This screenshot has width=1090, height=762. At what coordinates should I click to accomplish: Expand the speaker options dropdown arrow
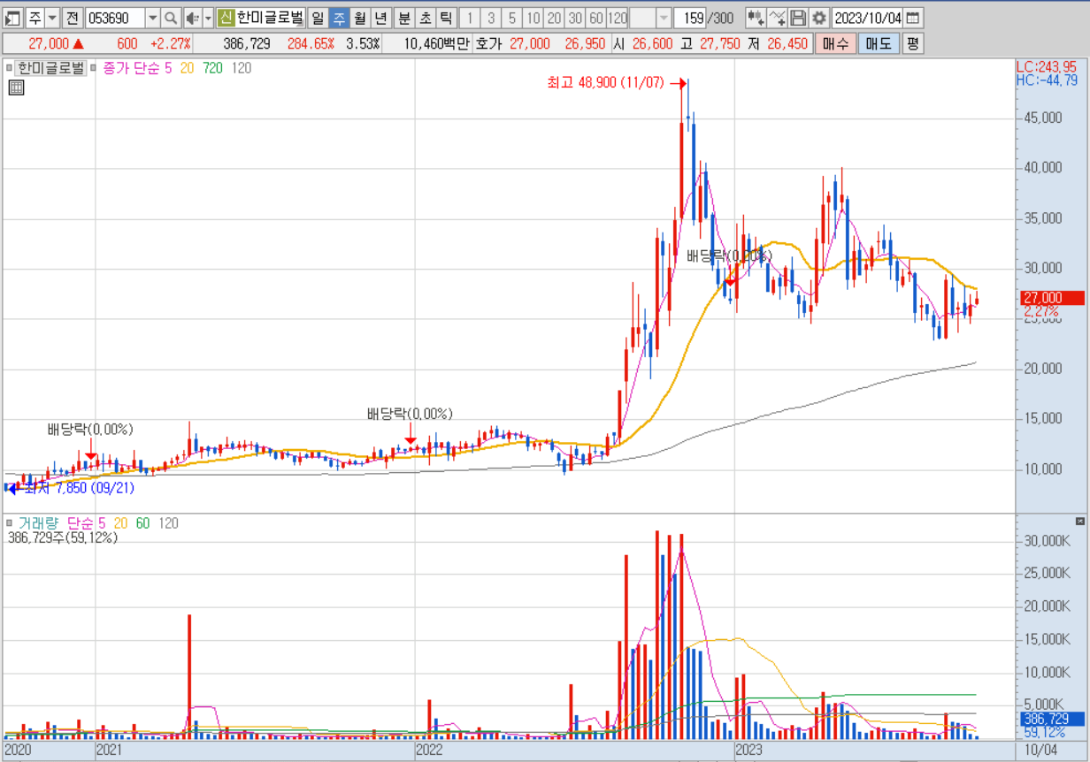coord(209,18)
